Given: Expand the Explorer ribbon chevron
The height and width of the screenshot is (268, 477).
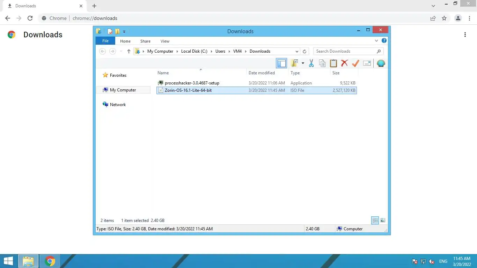Looking at the screenshot, I should [x=376, y=41].
